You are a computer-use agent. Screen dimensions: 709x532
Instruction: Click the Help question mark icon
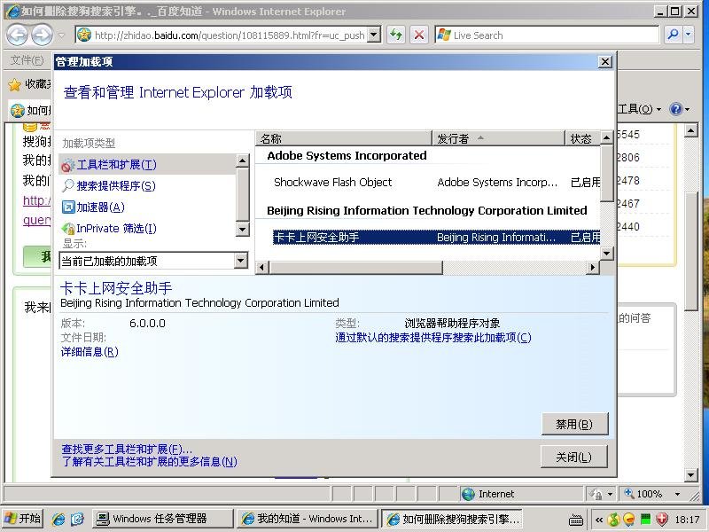(676, 109)
